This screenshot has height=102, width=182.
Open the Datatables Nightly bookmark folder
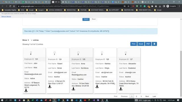click(x=9, y=10)
